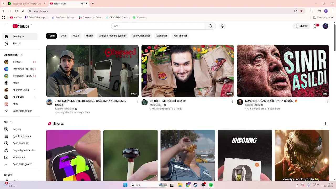Open the account avatar menu

(325, 26)
